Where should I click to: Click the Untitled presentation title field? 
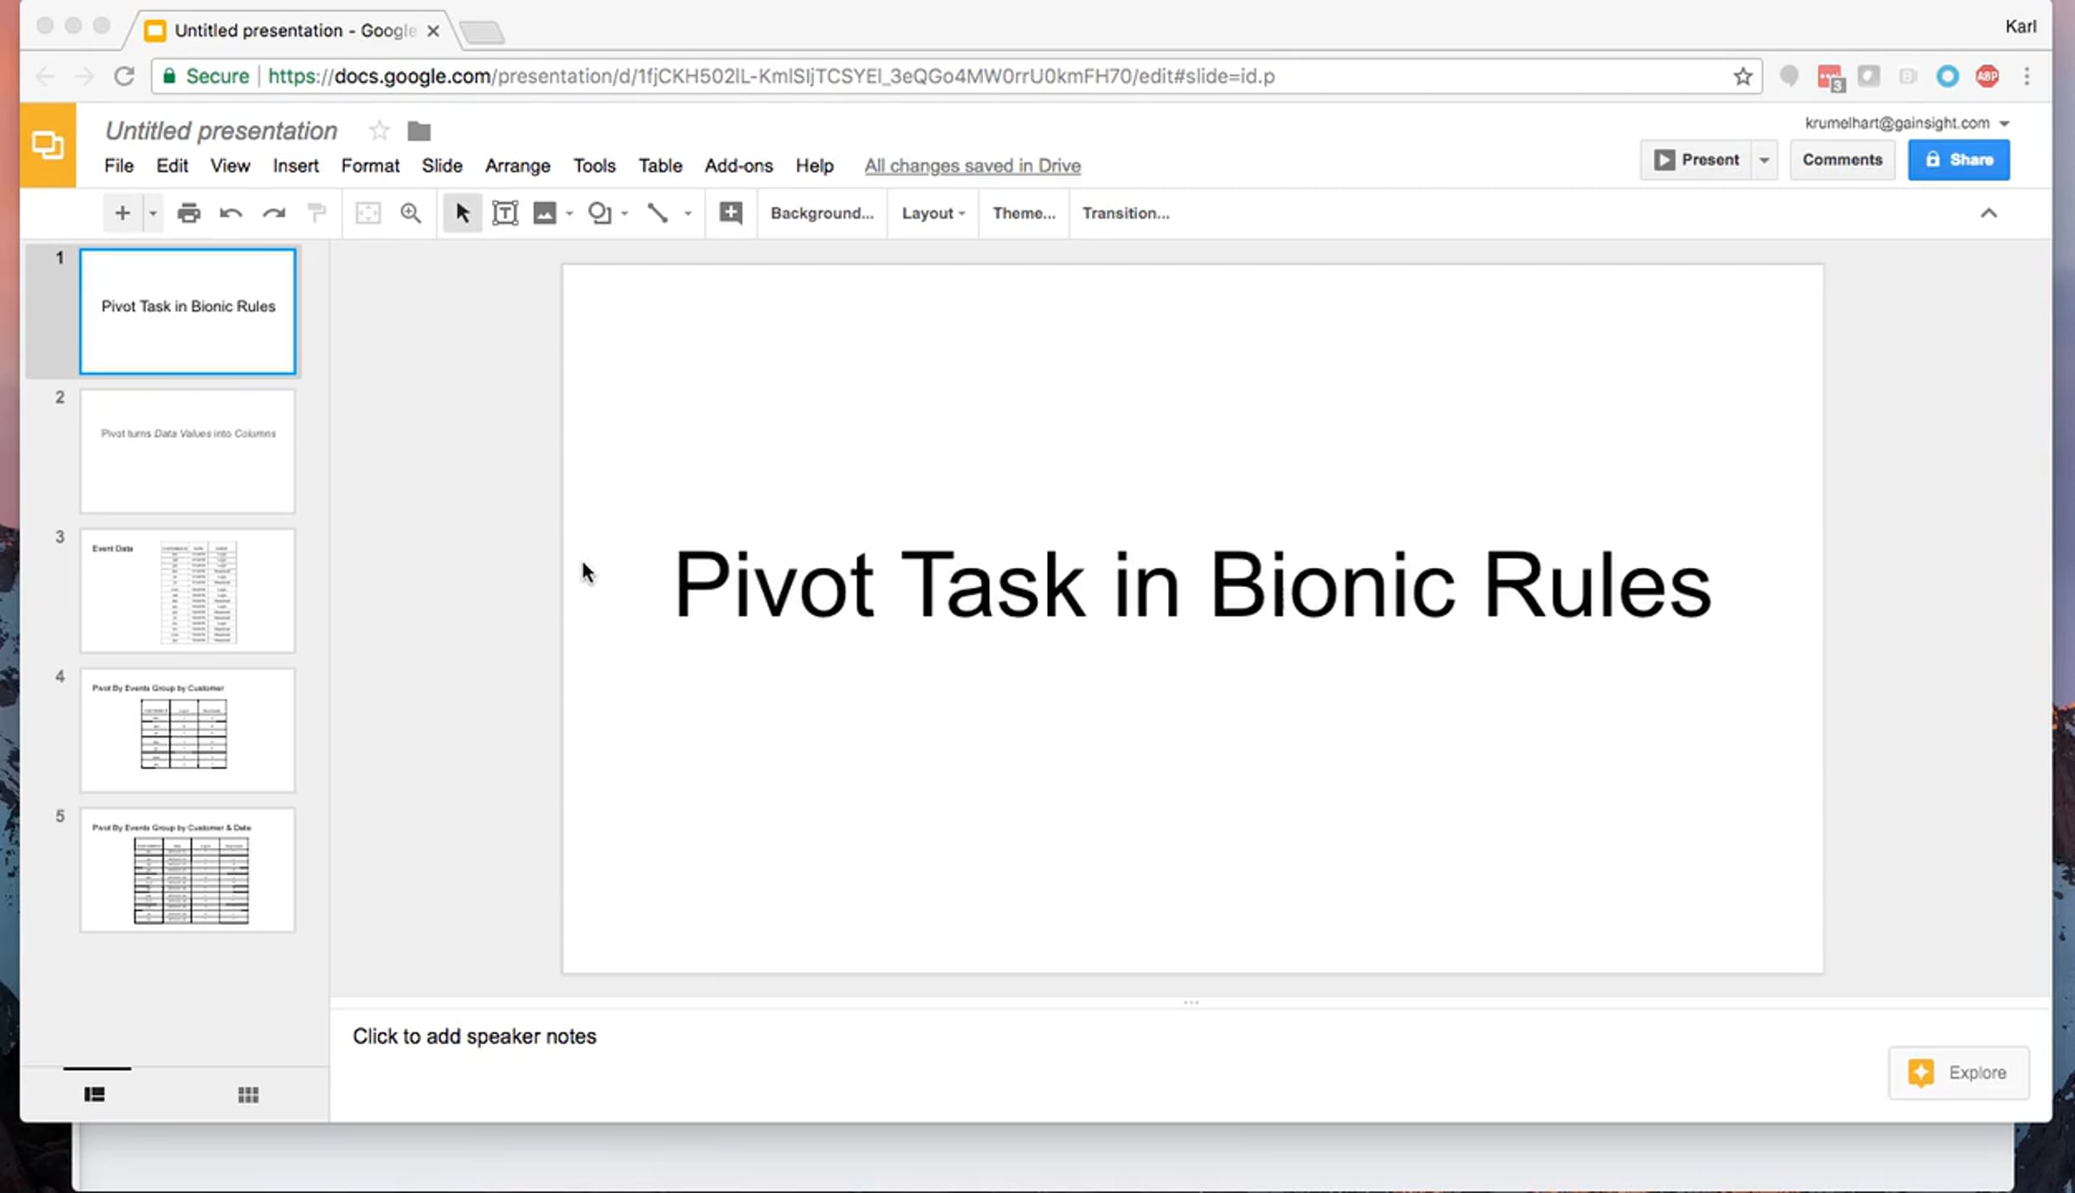[x=221, y=131]
